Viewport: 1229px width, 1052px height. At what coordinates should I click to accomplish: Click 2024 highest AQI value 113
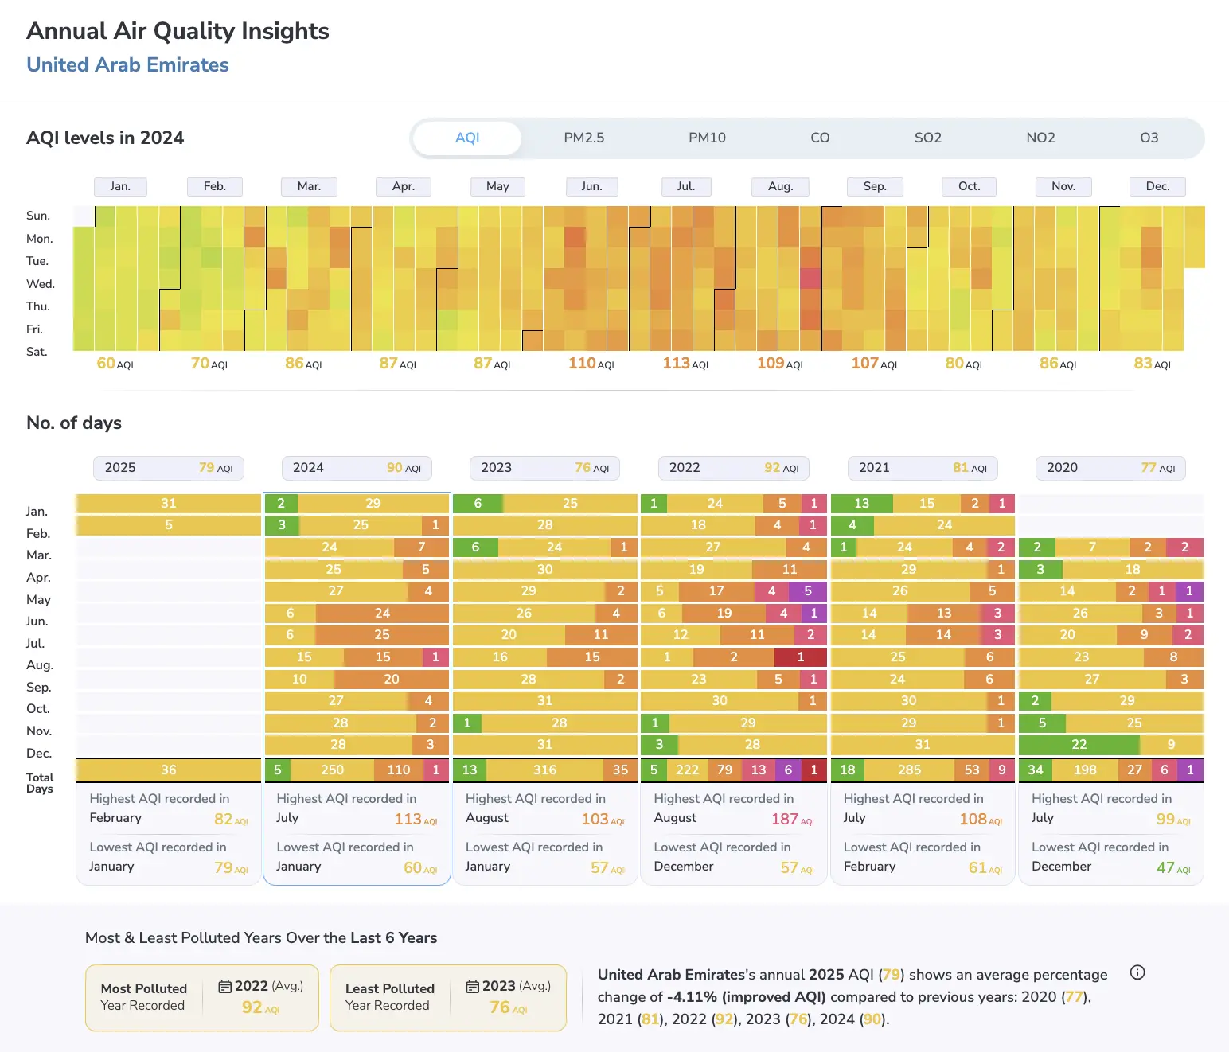pos(416,819)
